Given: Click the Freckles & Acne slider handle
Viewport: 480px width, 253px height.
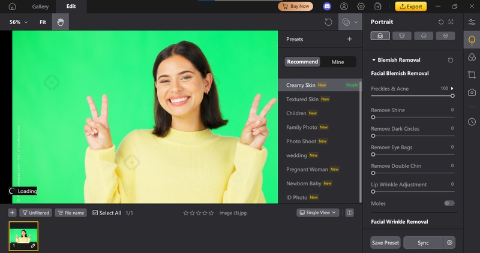Looking at the screenshot, I should [x=452, y=95].
